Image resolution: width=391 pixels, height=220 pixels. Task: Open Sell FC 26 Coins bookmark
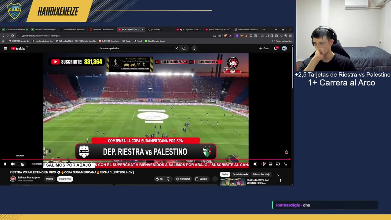[109, 41]
